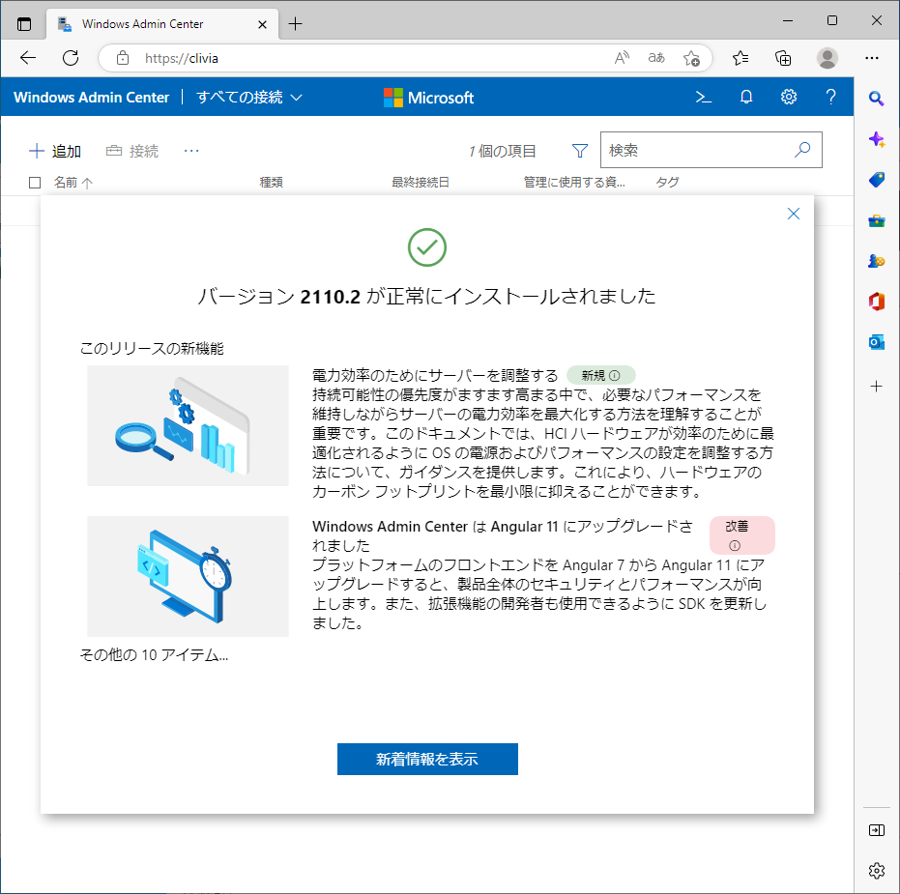Click the Microsoft logo in header
This screenshot has height=894, width=900.
tap(429, 98)
